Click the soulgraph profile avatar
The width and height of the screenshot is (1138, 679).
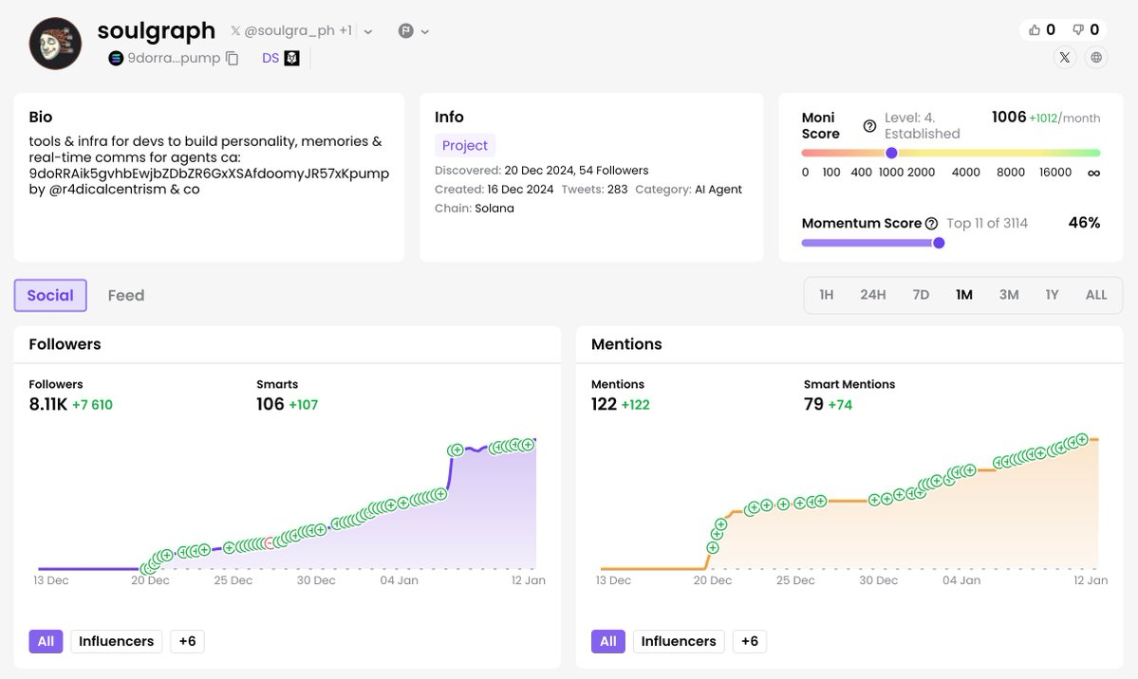[55, 43]
